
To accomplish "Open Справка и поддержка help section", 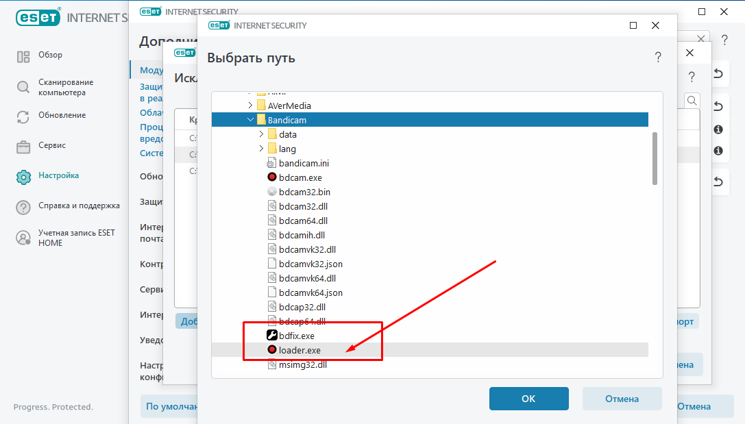I will click(x=79, y=205).
